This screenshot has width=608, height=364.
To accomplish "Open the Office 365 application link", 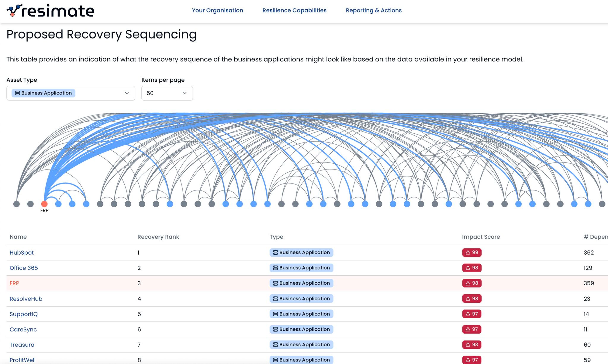I will click(x=24, y=268).
